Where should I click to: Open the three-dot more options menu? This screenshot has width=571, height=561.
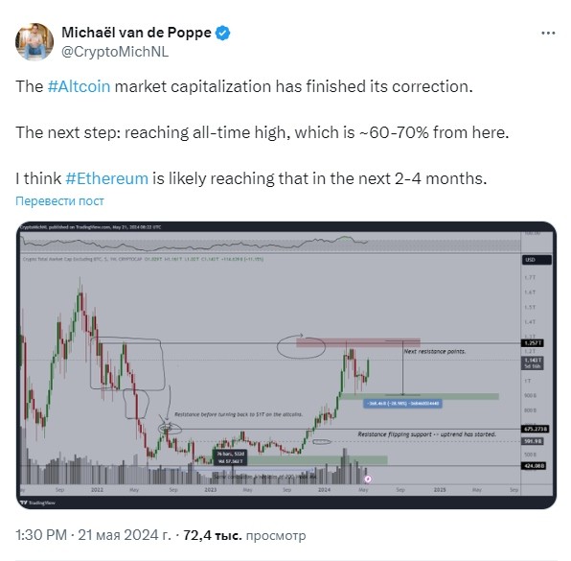click(548, 34)
